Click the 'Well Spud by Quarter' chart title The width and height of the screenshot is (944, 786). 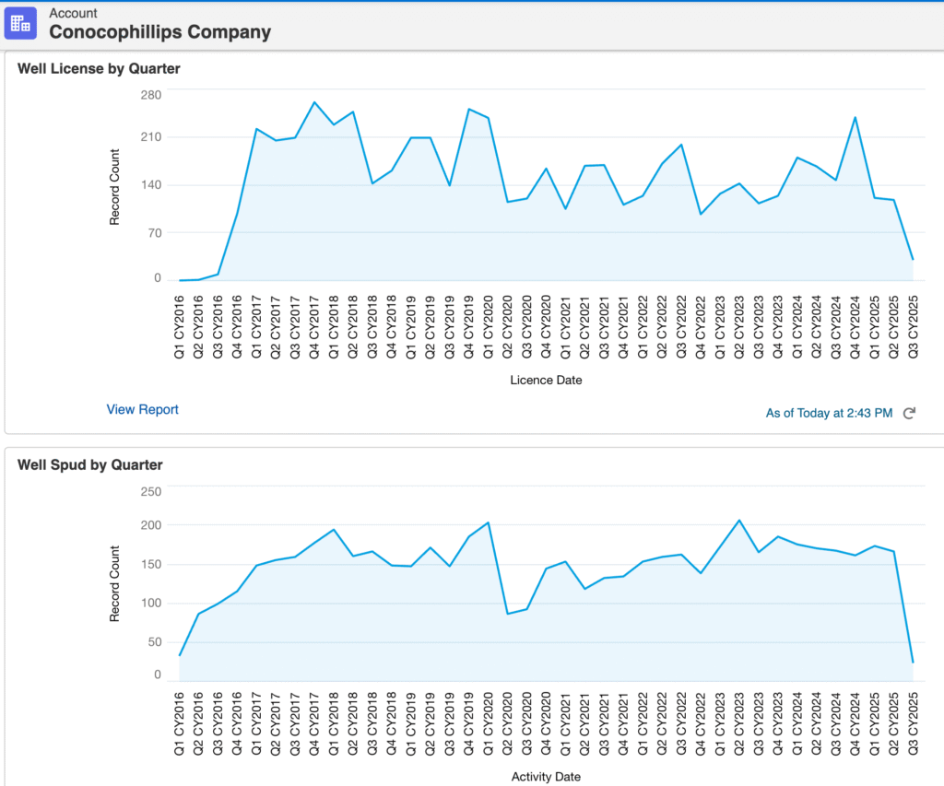coord(90,464)
